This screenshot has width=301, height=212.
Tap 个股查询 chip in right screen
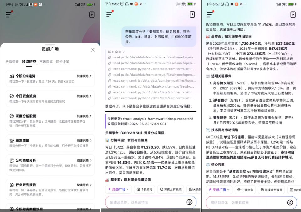click(x=245, y=189)
